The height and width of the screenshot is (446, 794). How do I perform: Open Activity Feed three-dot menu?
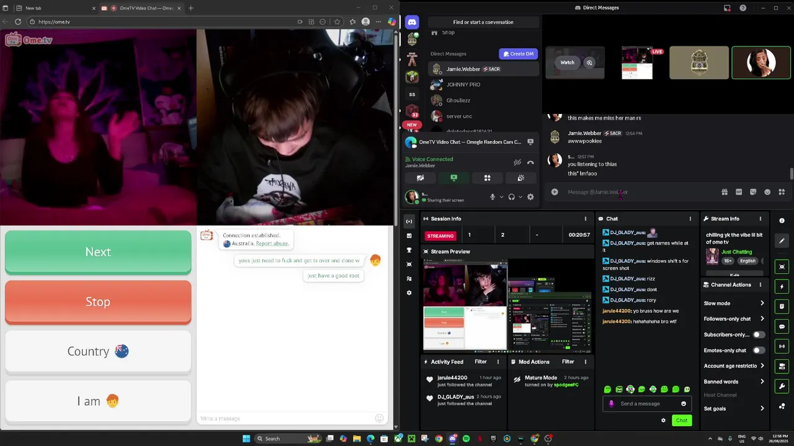[497, 362]
